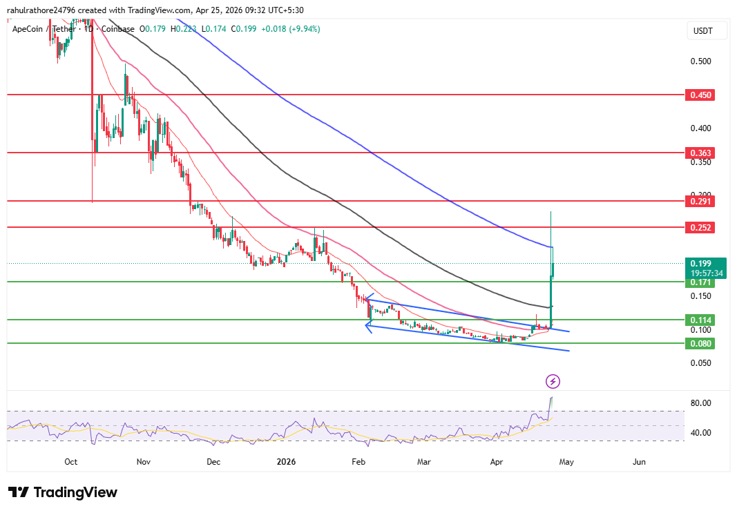Open exchange details via the Coinbase label

point(117,30)
